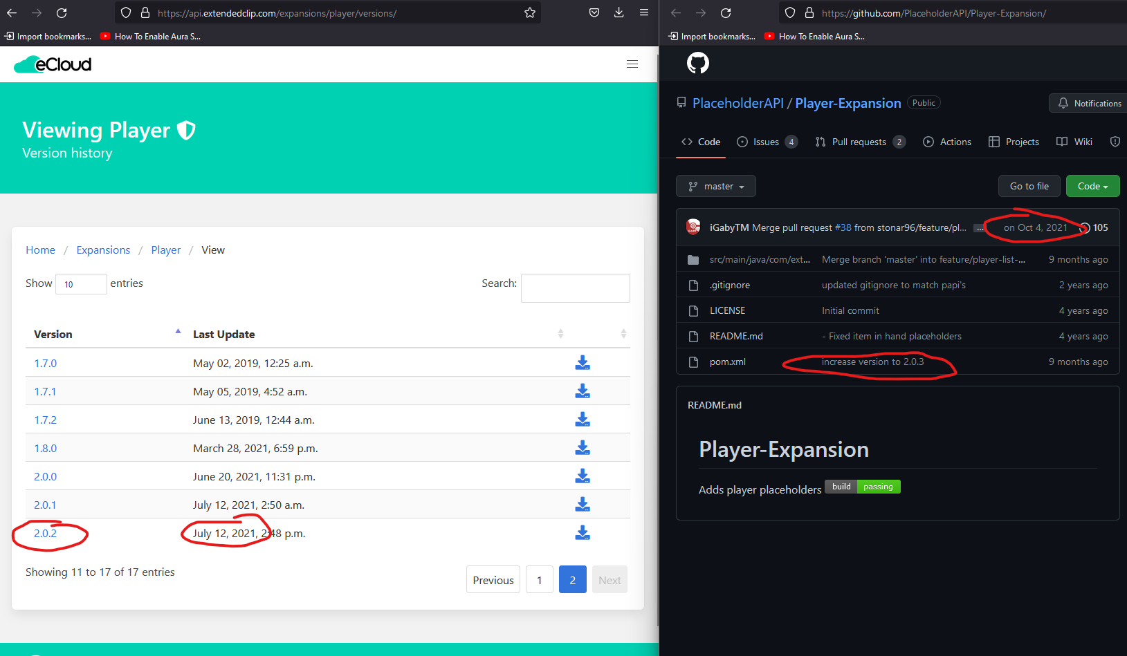
Task: Reload the GitHub browser window
Action: (726, 13)
